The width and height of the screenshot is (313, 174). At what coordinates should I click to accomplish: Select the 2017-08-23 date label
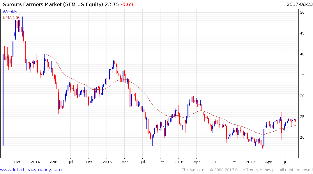pyautogui.click(x=299, y=4)
